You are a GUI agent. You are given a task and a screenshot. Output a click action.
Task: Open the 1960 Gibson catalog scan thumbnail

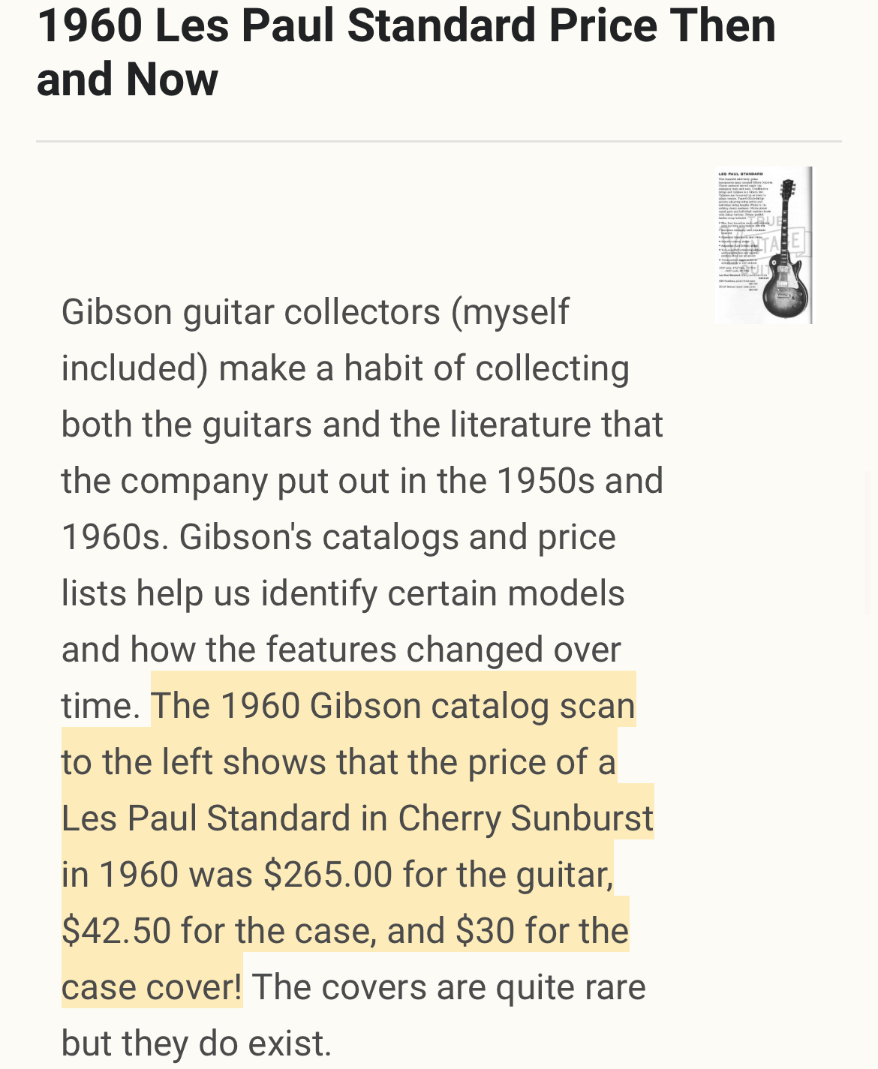pyautogui.click(x=763, y=245)
